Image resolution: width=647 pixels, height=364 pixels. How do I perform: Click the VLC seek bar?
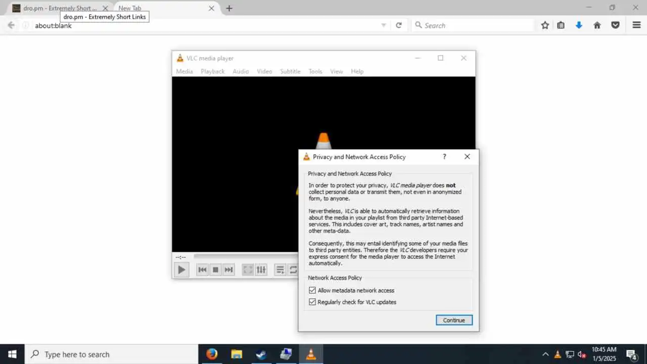[245, 257]
